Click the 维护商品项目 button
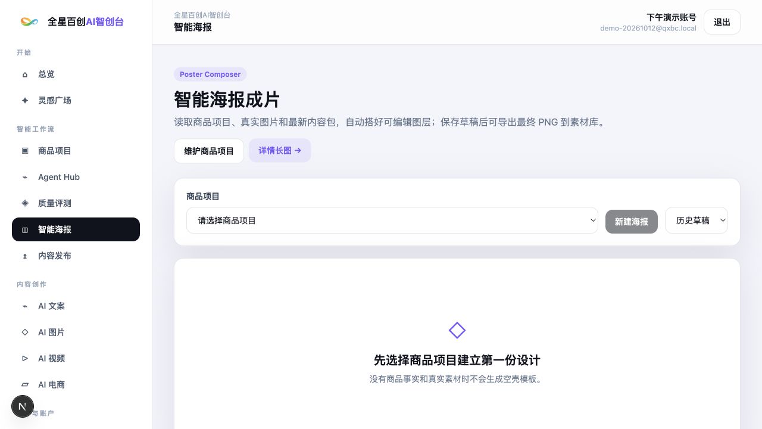The width and height of the screenshot is (762, 429). click(x=209, y=151)
